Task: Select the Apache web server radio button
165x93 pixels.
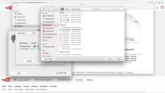Action: (30, 43)
